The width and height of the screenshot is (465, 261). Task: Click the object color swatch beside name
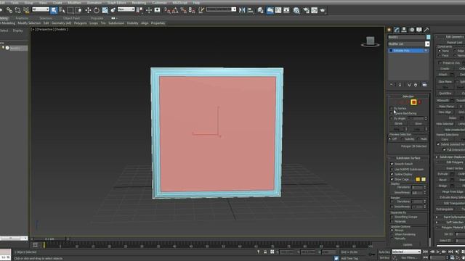[x=428, y=37]
